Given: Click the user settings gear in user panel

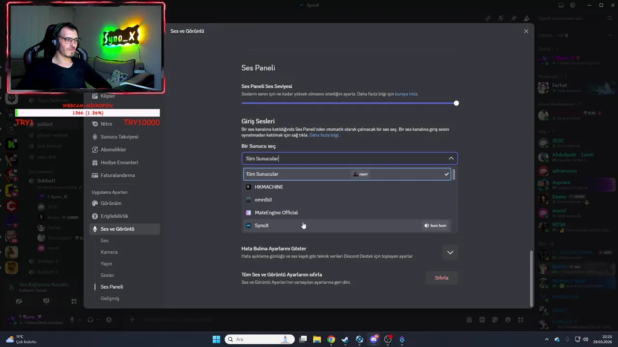Looking at the screenshot, I should click(109, 320).
